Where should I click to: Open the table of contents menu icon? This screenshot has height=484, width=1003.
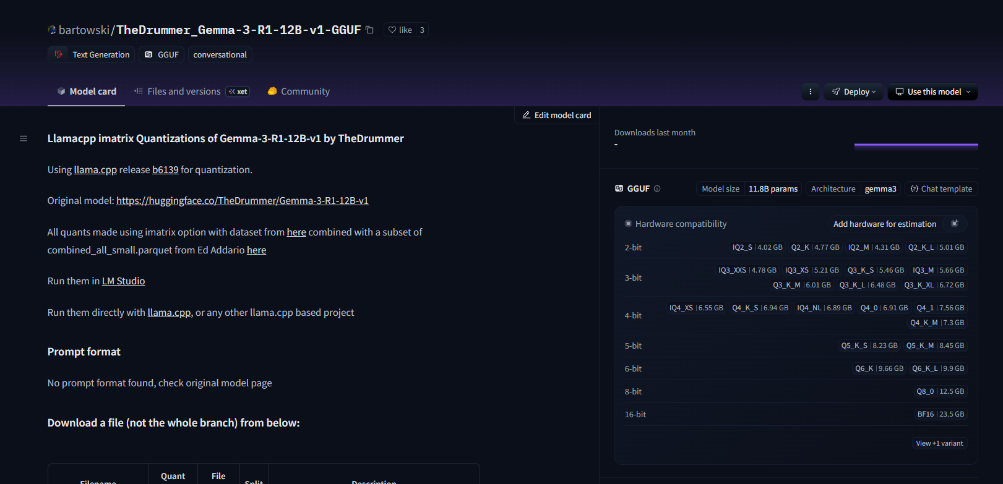[x=24, y=138]
